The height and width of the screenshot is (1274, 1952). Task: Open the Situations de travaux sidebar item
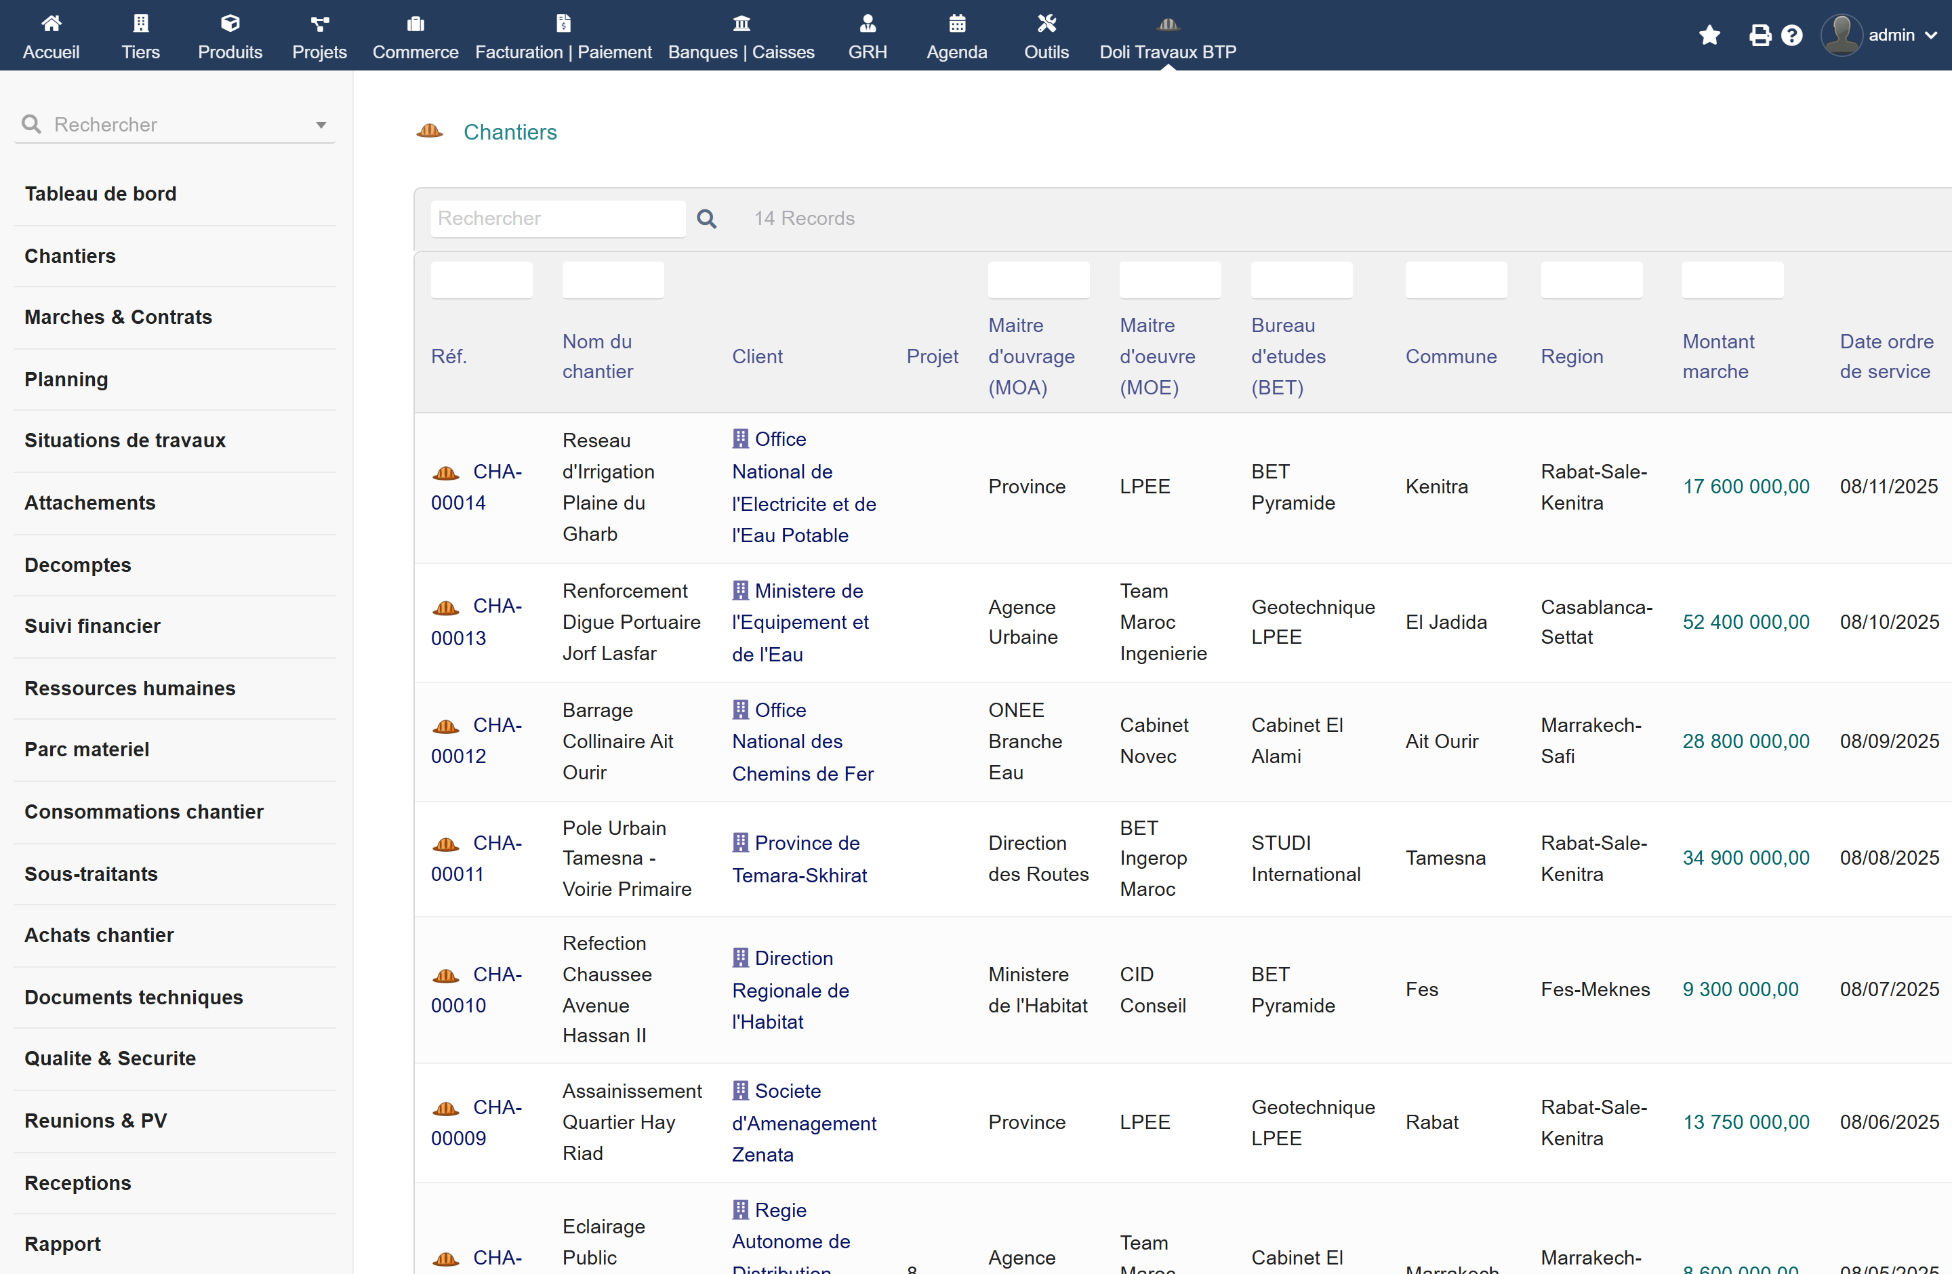pos(125,440)
